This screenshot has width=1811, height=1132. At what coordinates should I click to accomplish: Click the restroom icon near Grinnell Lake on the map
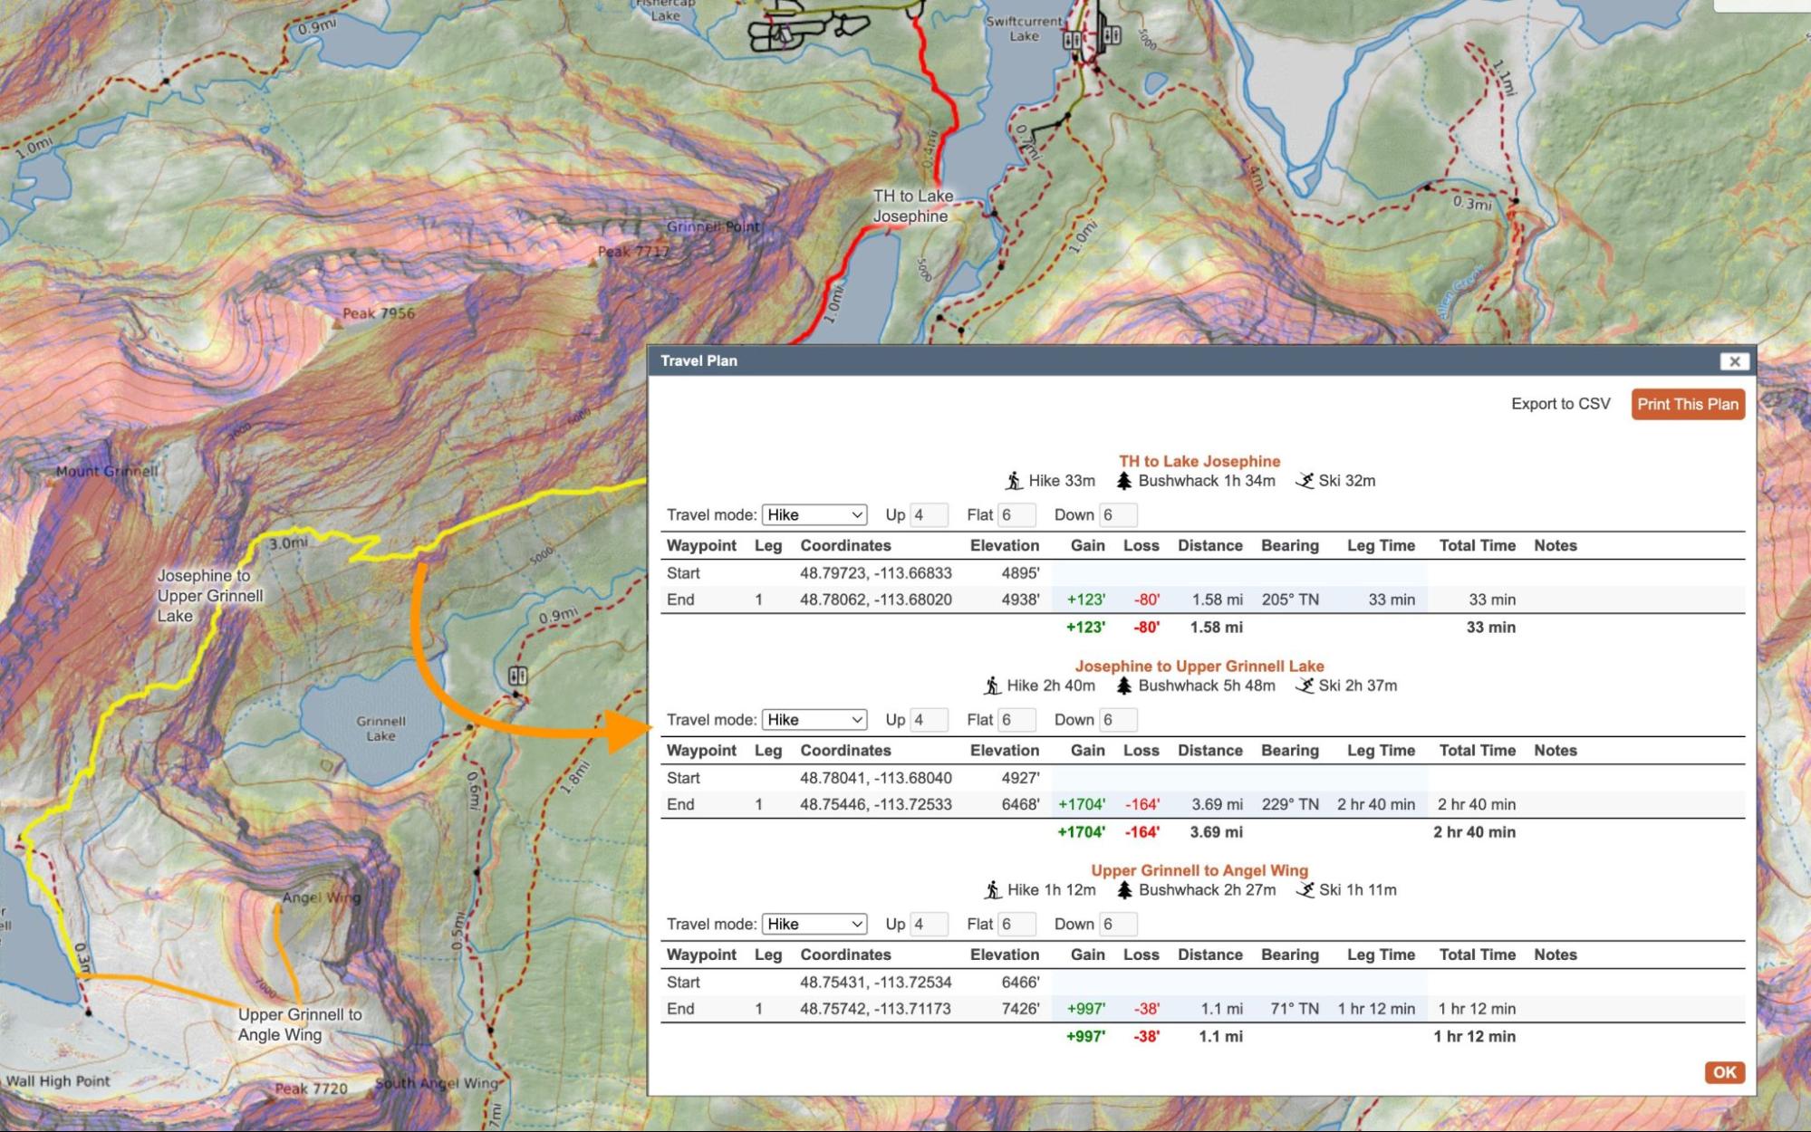[518, 676]
